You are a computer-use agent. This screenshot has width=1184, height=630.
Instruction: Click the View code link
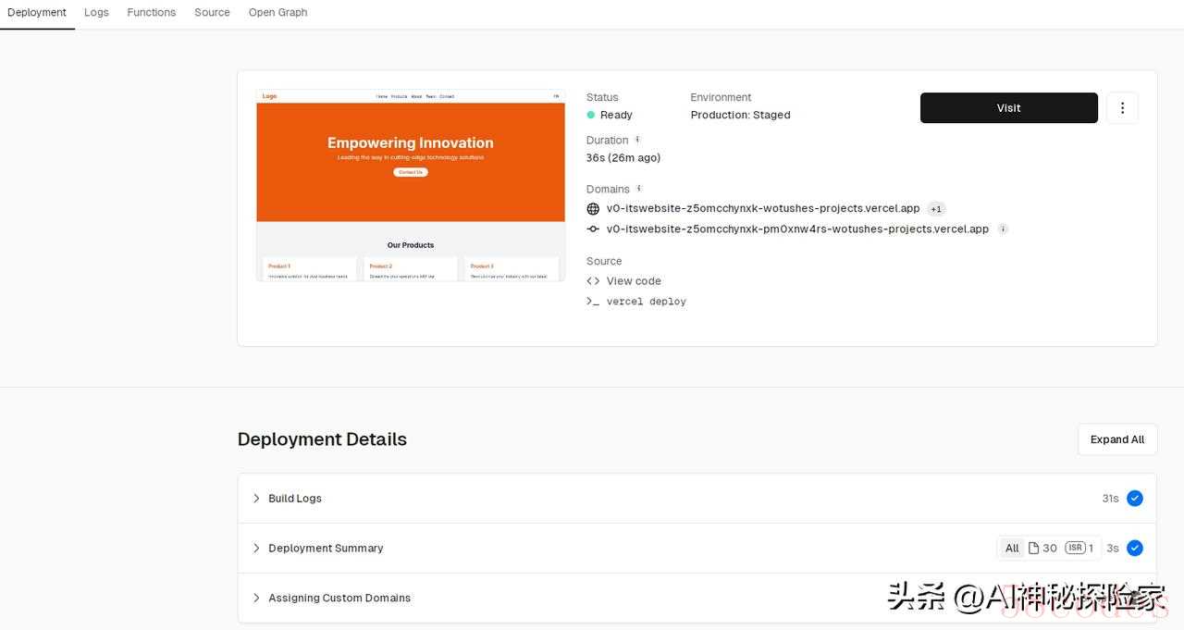[x=634, y=281]
